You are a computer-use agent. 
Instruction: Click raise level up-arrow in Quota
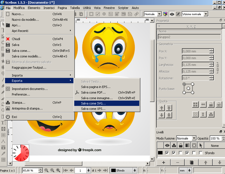[x=162, y=108]
